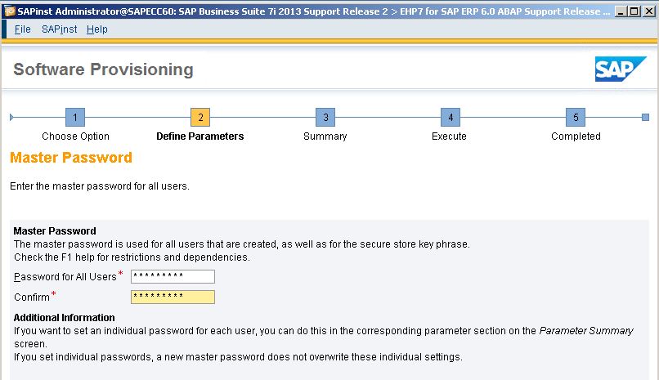Select step 3 Summary square
Screen dimensions: 659x380
tap(325, 117)
